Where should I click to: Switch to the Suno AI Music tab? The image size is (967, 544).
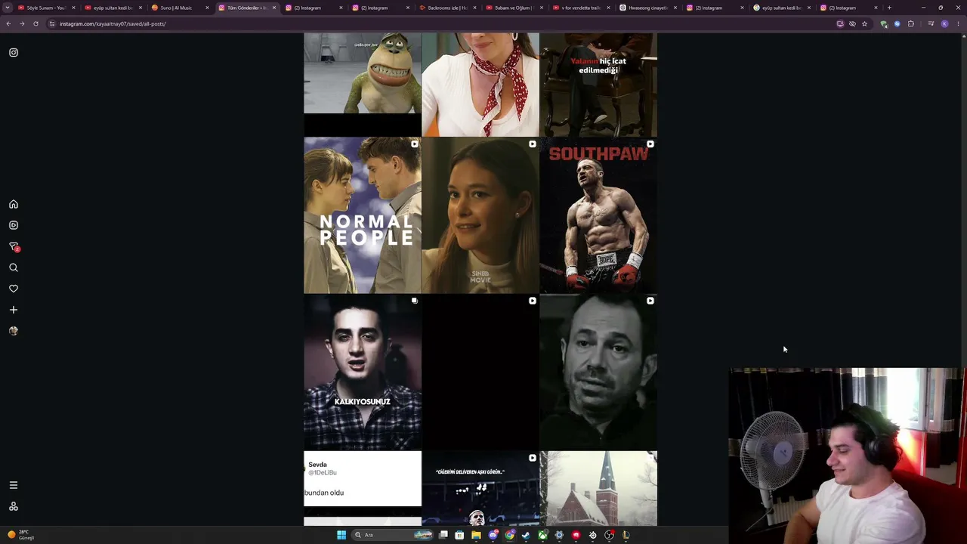pos(180,8)
